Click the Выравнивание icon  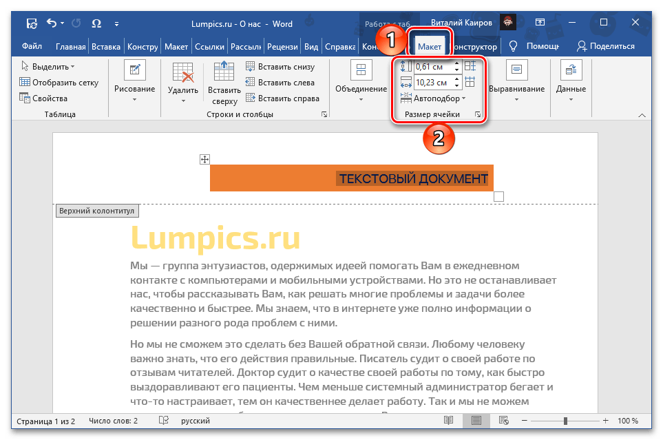pyautogui.click(x=516, y=70)
